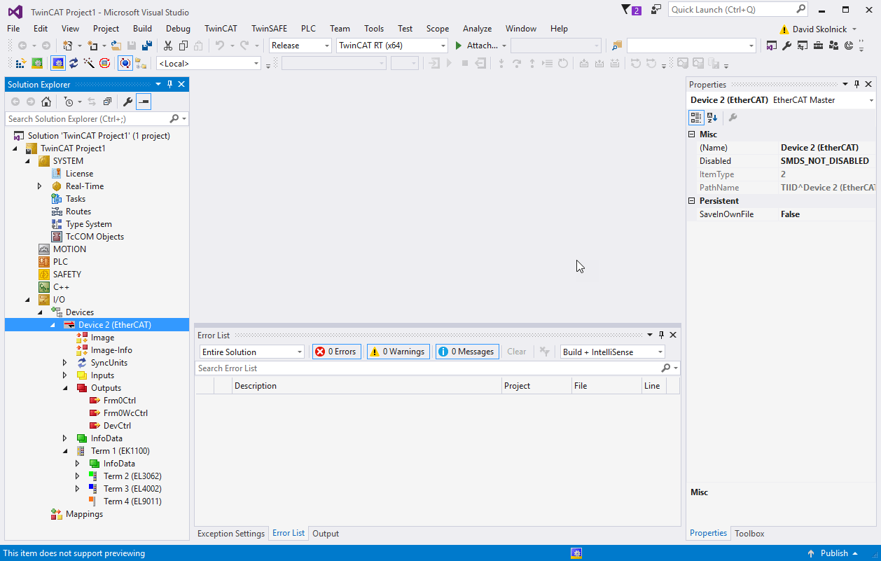The width and height of the screenshot is (881, 561).
Task: Toggle Alphabetical sort in Properties panel
Action: pos(712,117)
